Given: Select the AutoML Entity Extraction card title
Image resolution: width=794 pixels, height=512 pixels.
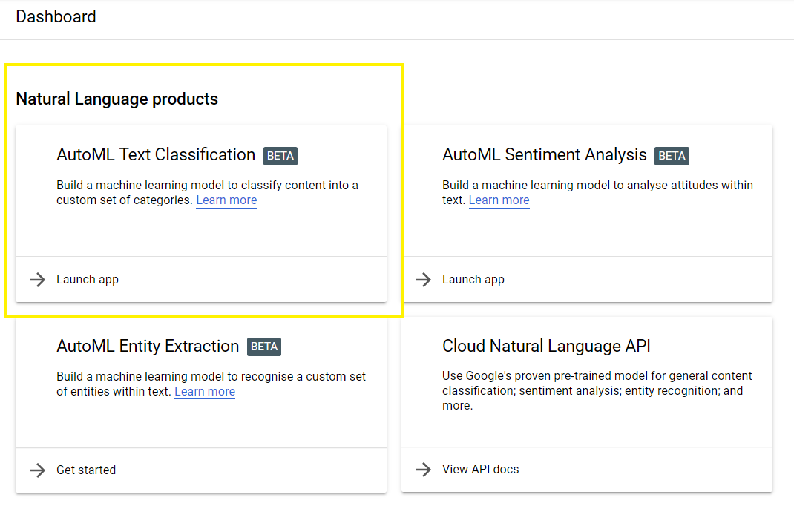Looking at the screenshot, I should (x=148, y=347).
